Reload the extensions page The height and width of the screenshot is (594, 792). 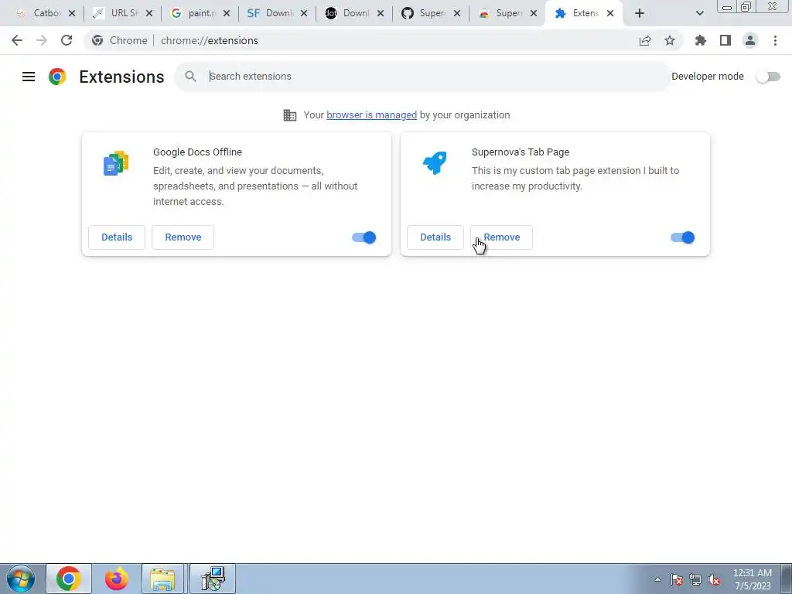coord(67,40)
